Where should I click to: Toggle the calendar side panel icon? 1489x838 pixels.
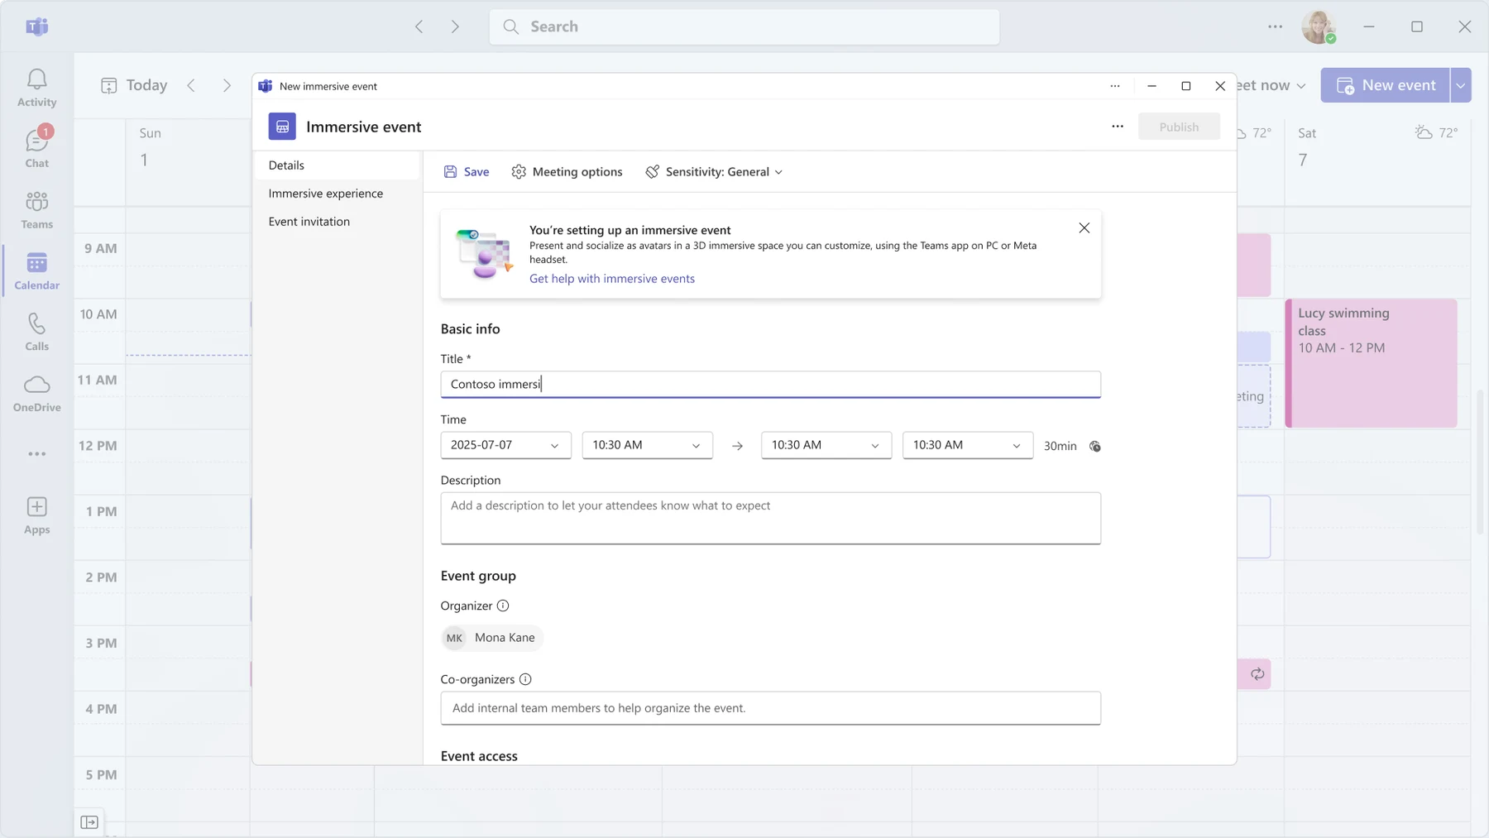pyautogui.click(x=89, y=821)
